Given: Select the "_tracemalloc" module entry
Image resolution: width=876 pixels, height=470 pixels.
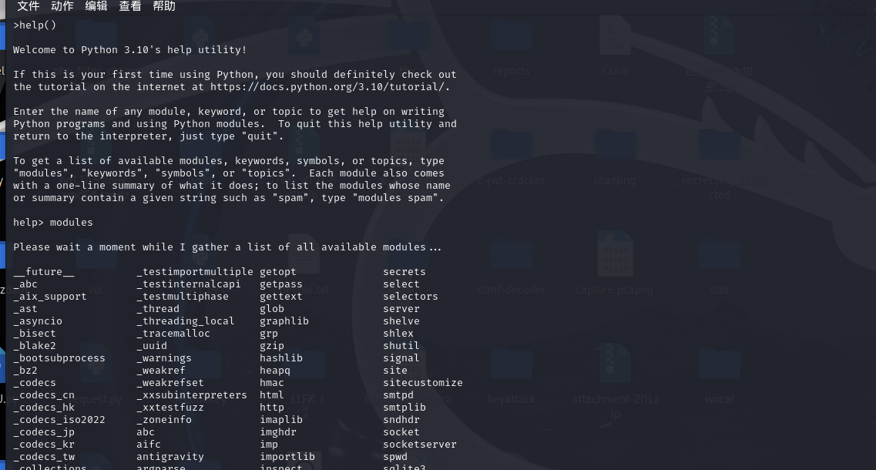Looking at the screenshot, I should click(173, 333).
